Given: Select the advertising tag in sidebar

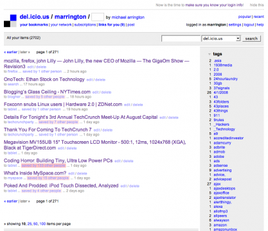Looking at the screenshot, I should (x=222, y=171).
